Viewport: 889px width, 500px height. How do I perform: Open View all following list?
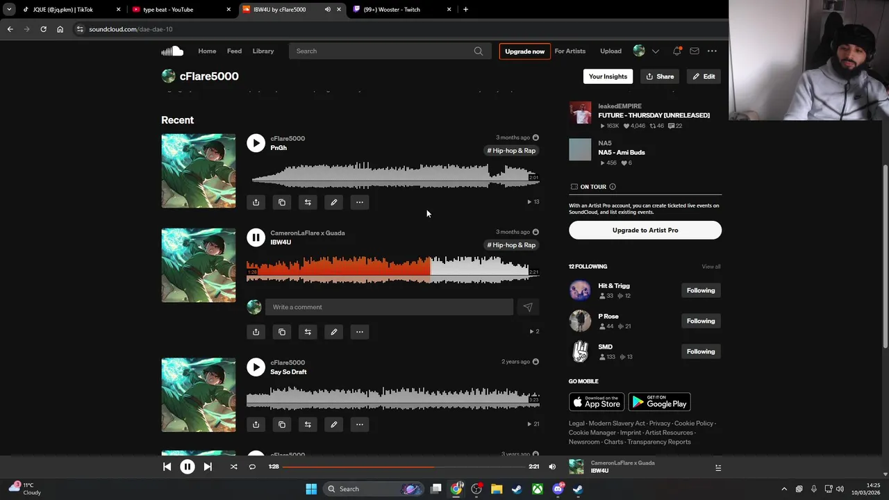(x=711, y=267)
